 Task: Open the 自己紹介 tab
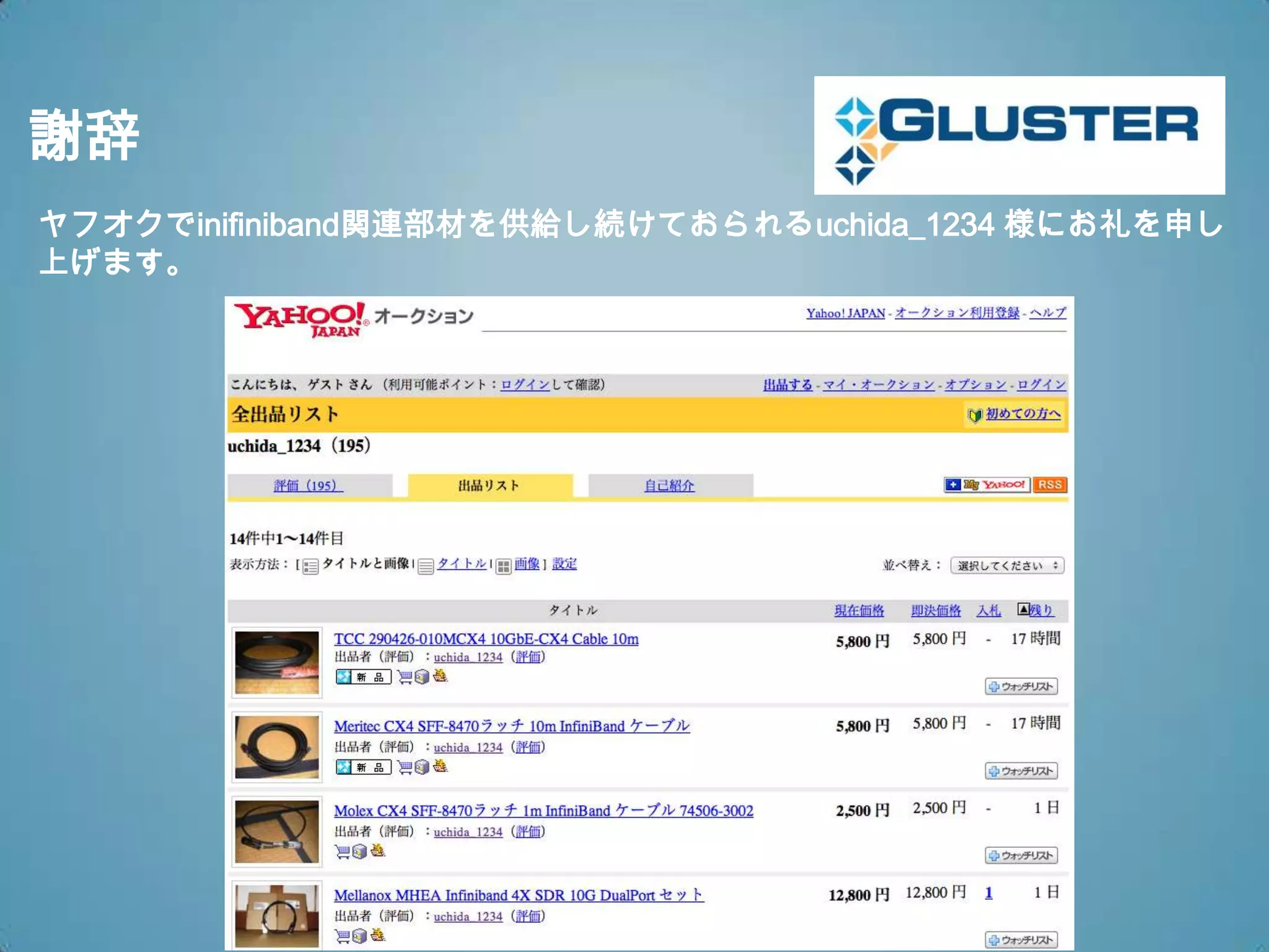[x=669, y=485]
